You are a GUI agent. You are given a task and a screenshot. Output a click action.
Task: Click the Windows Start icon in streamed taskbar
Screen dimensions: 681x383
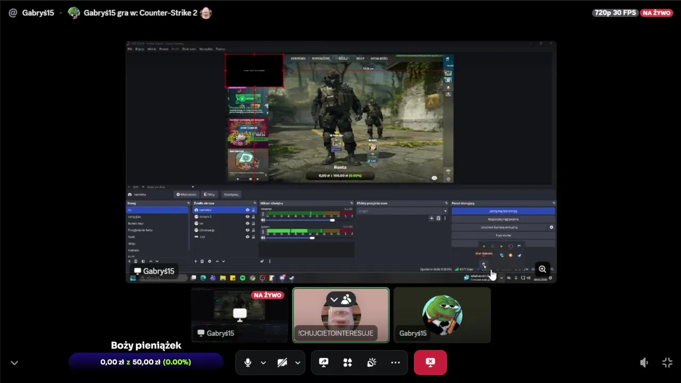click(x=133, y=278)
